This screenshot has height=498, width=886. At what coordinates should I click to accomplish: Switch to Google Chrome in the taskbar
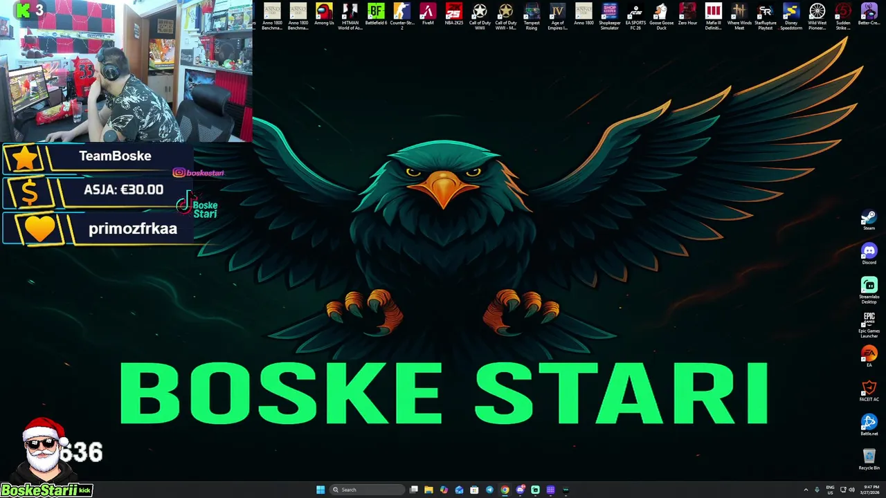505,490
